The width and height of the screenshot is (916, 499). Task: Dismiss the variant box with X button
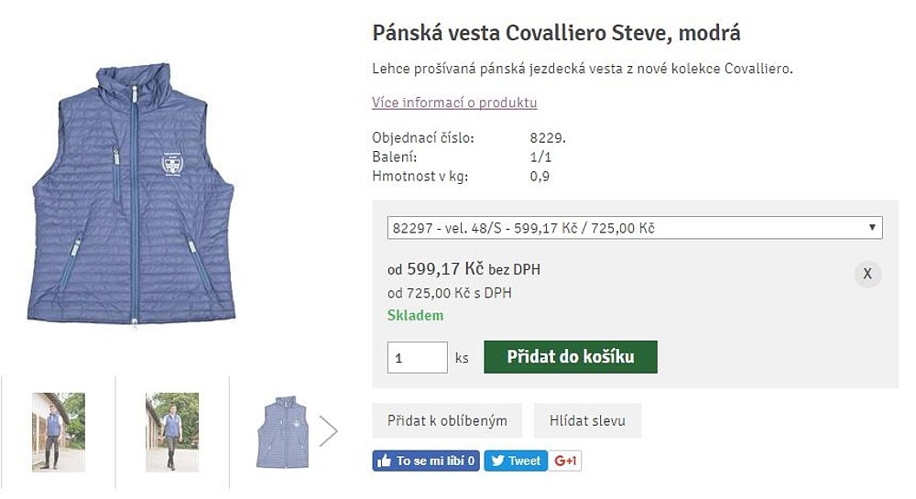click(867, 274)
